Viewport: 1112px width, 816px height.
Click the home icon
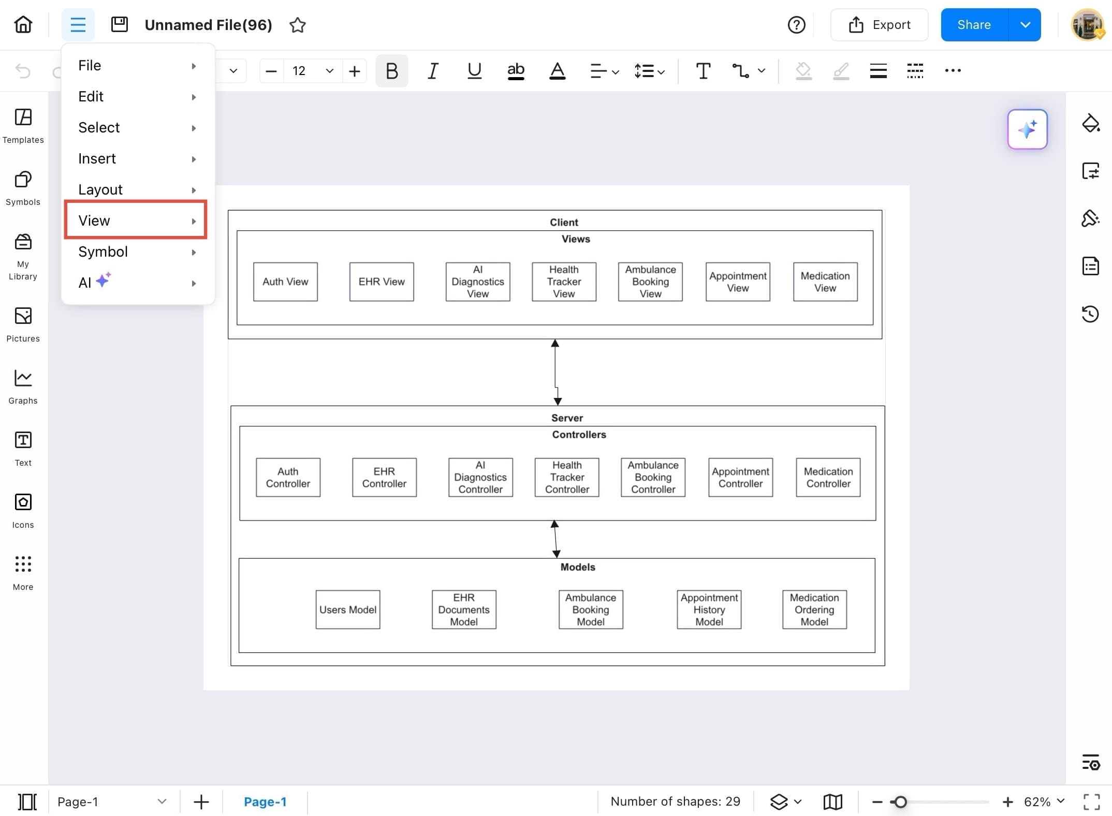23,24
